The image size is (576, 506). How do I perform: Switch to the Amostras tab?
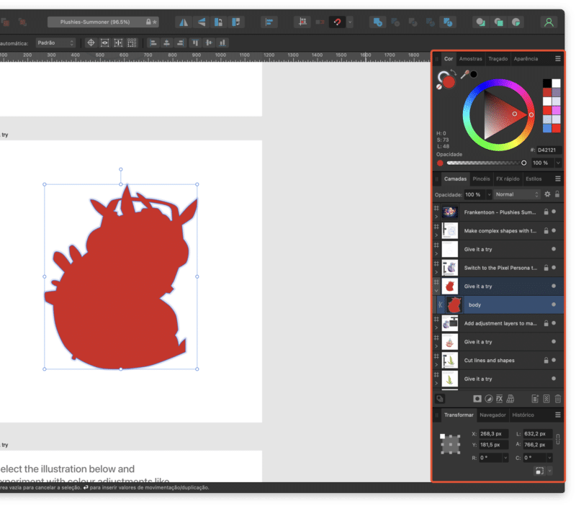469,59
